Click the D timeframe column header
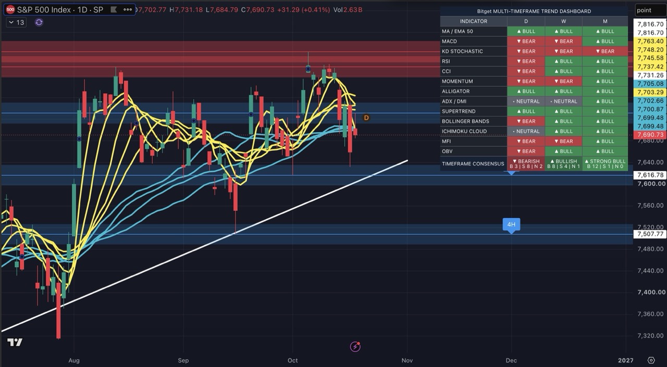The image size is (667, 367). click(x=526, y=21)
